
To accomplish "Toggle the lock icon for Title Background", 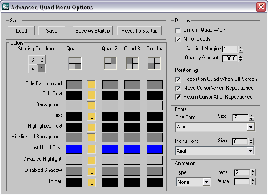I will tap(91, 85).
